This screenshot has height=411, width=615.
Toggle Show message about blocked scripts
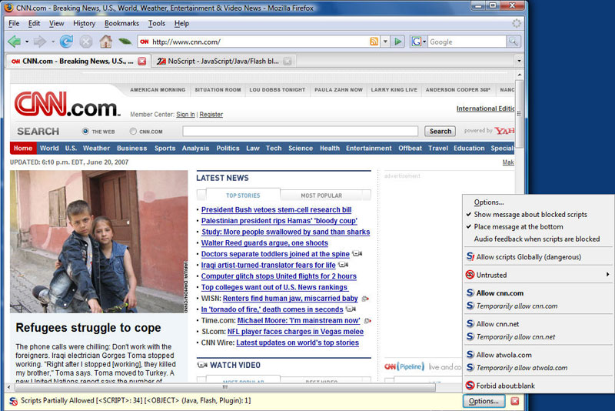[x=530, y=215]
